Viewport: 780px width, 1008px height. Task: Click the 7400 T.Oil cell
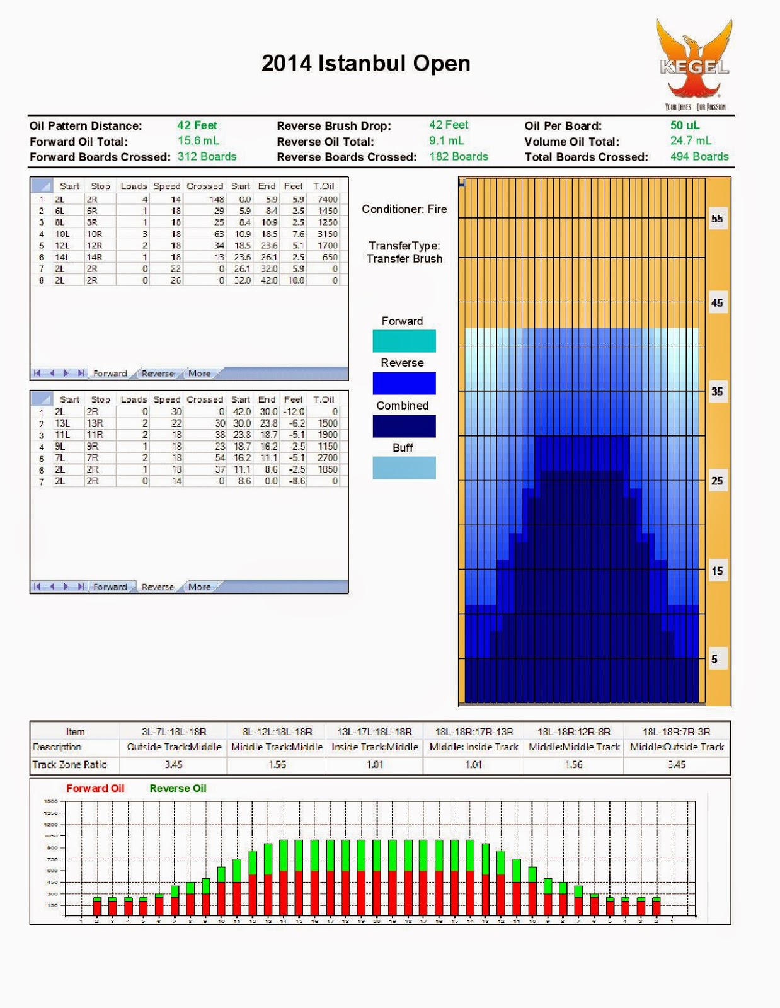click(x=324, y=199)
